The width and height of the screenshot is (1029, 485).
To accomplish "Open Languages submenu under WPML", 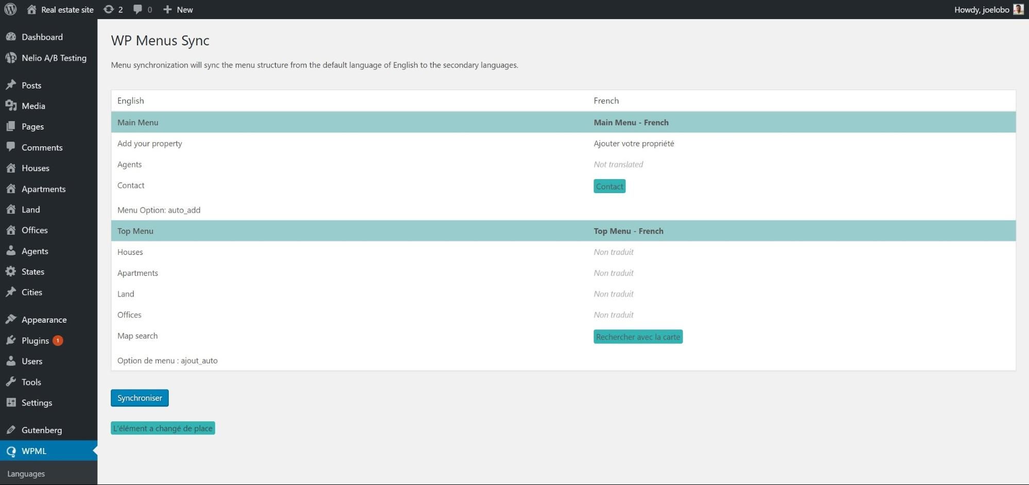I will pyautogui.click(x=26, y=474).
